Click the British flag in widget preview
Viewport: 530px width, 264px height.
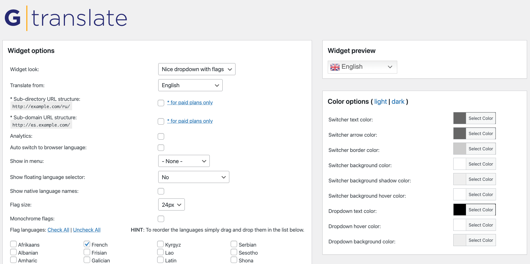tap(334, 67)
